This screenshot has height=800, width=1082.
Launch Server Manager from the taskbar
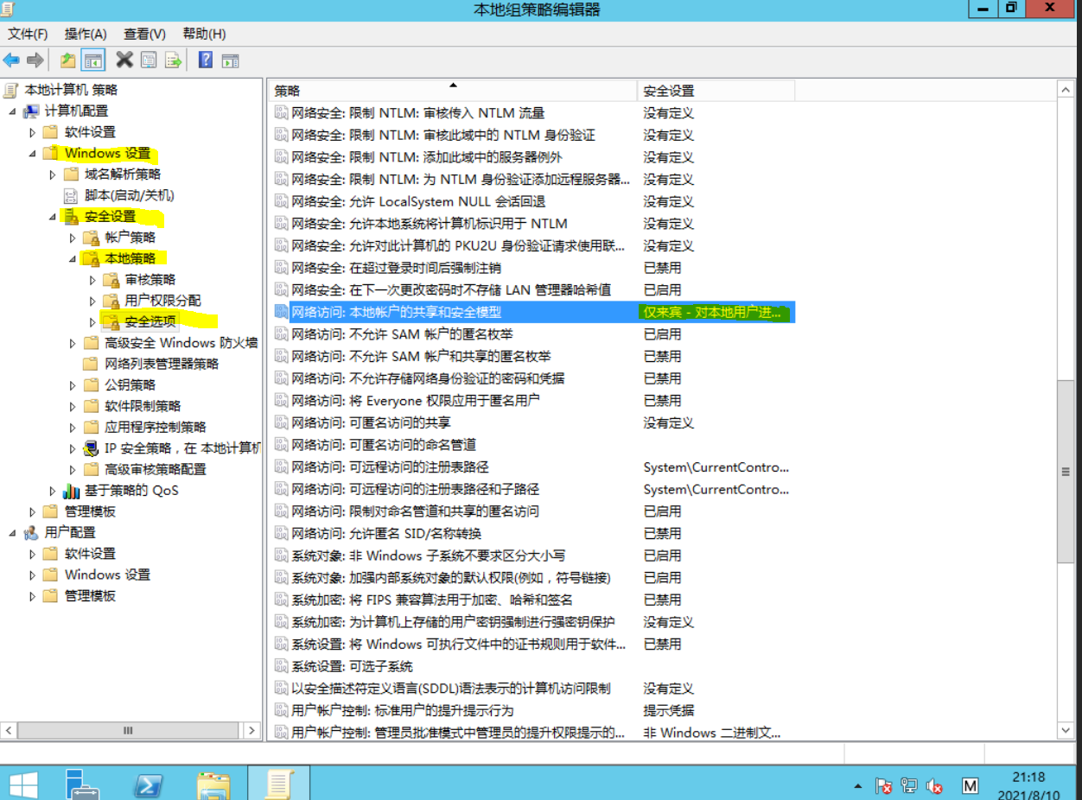(82, 784)
